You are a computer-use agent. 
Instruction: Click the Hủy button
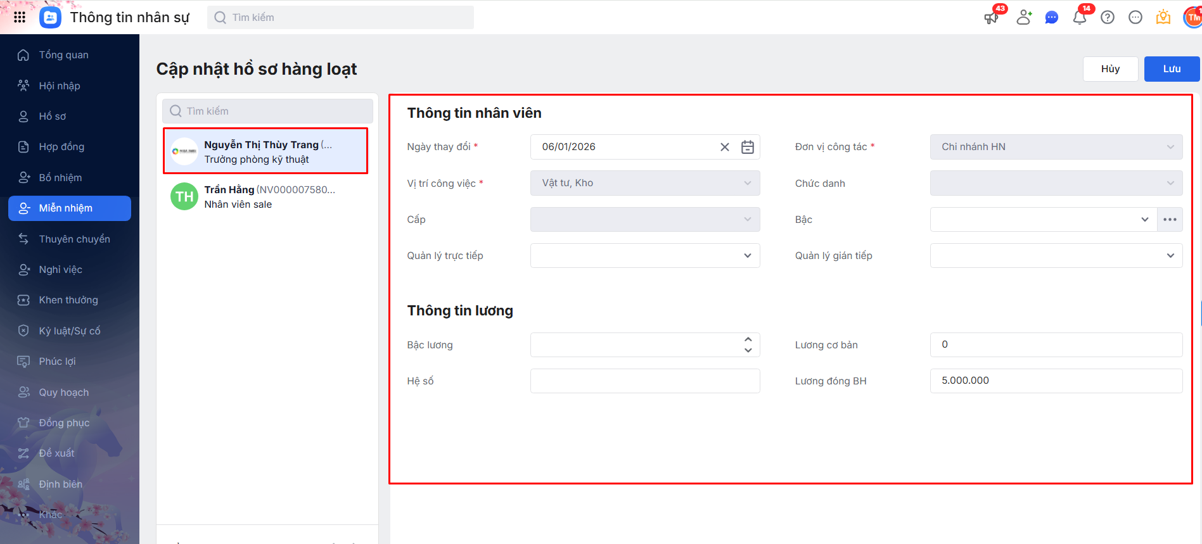click(x=1110, y=69)
